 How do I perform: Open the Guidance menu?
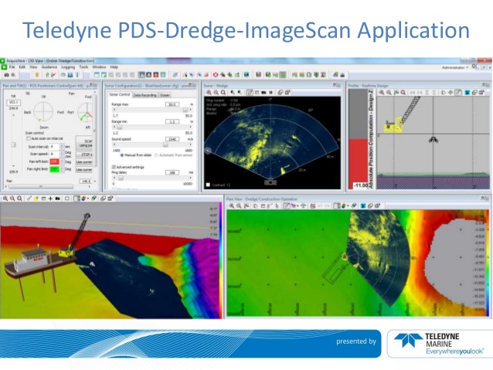49,67
